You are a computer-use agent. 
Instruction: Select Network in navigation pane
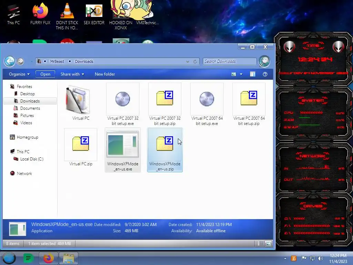point(24,174)
